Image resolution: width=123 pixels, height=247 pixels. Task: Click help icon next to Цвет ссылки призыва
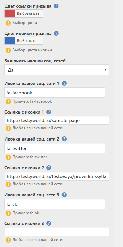(x=56, y=6)
